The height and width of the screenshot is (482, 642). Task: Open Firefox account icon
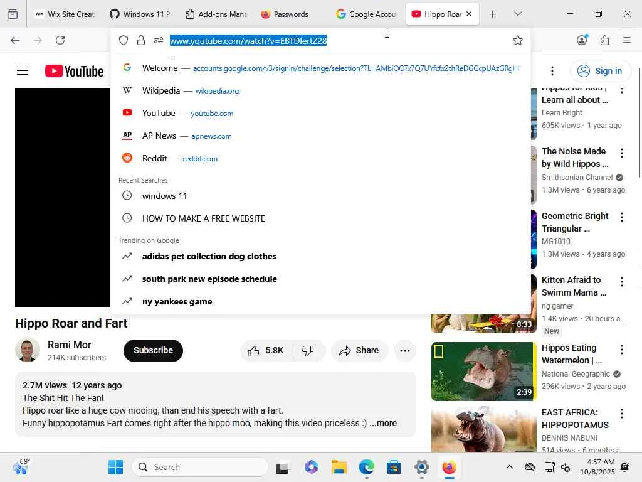(x=582, y=40)
